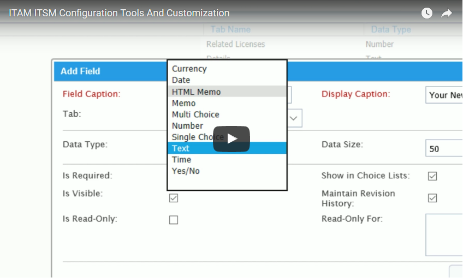The width and height of the screenshot is (463, 278).
Task: Select Date from data type list
Action: [x=181, y=80]
